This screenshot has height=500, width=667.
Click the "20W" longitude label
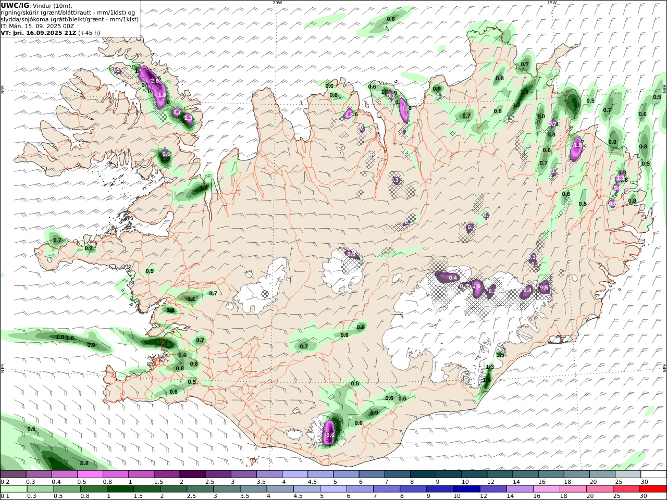277,3
